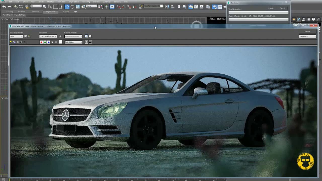Click the Mirror tool icon

(x=167, y=7)
